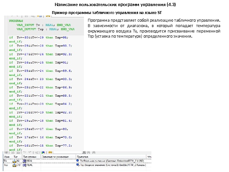Click the 'VAR_OUTPUT Tsp : REAL' declaration line
Viewport: 229px width, 172px height.
point(45,29)
